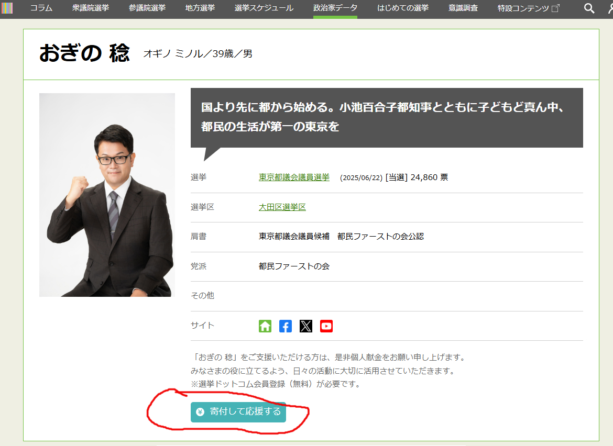
Task: Click the search magnifier icon
Action: point(589,8)
